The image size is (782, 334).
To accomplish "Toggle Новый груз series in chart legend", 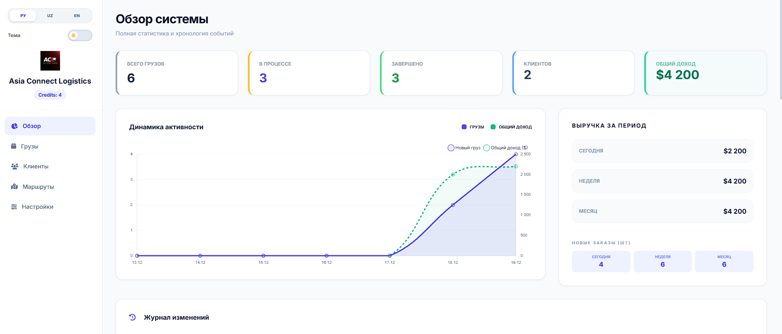I will (x=464, y=148).
